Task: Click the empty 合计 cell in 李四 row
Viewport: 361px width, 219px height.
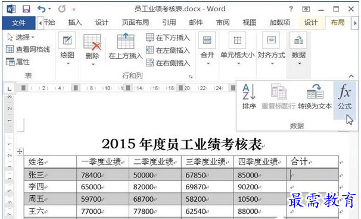Action: tap(312, 187)
